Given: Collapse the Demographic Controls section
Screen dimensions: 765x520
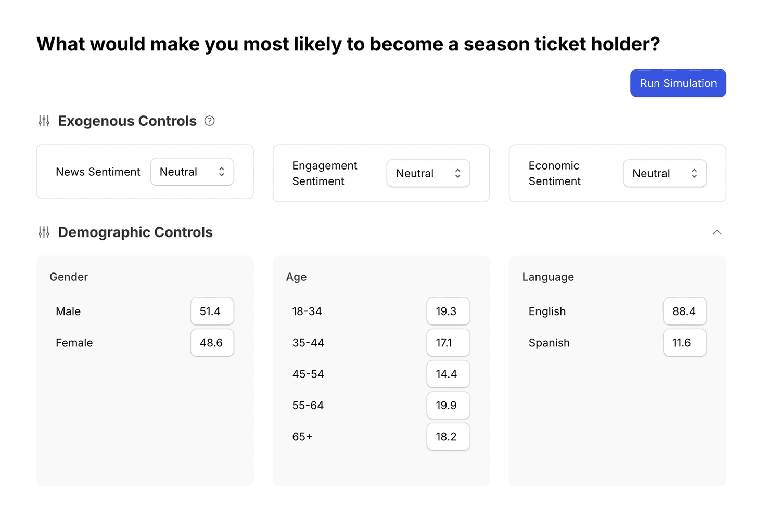Looking at the screenshot, I should (x=718, y=232).
